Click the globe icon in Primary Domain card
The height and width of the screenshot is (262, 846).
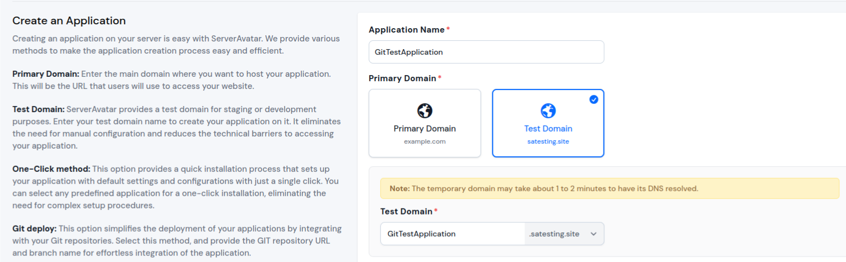[425, 111]
